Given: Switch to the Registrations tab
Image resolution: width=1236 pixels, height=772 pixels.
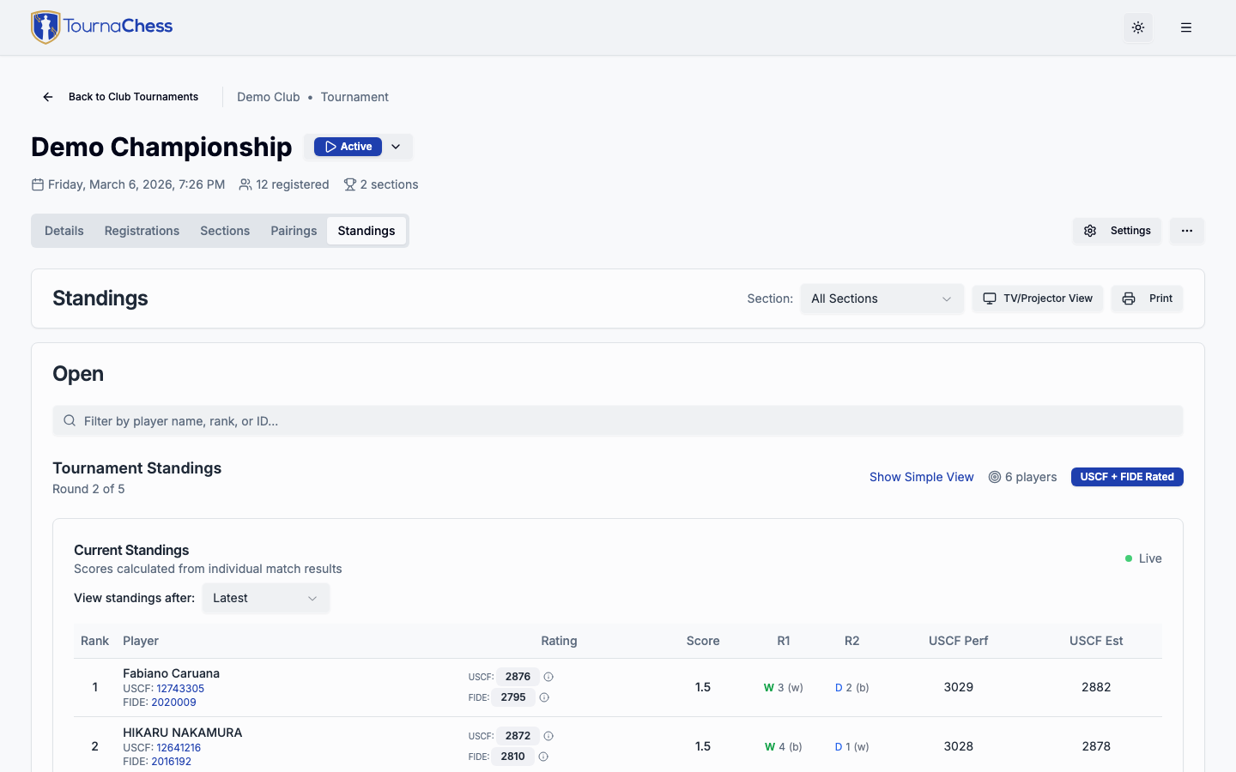Looking at the screenshot, I should [142, 231].
